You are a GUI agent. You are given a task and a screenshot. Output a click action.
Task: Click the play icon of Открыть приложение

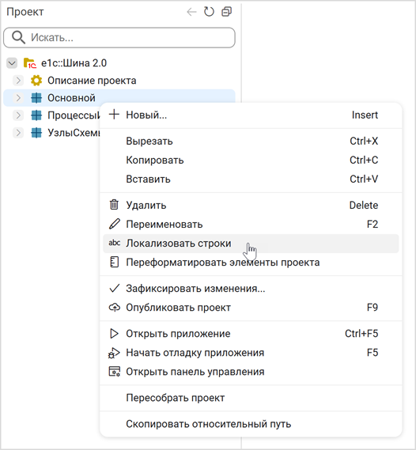point(114,334)
